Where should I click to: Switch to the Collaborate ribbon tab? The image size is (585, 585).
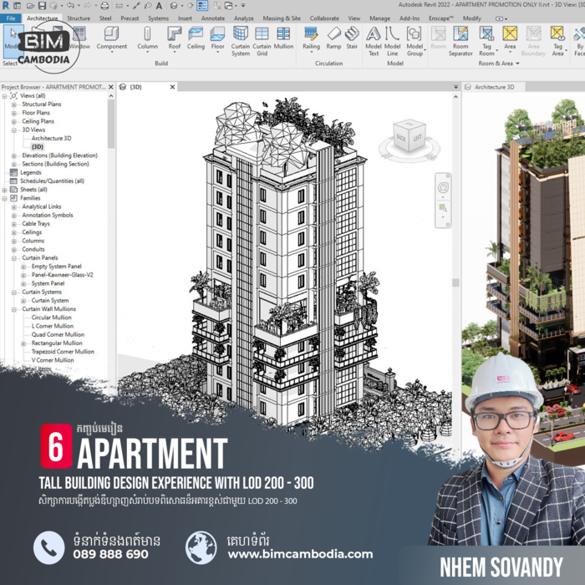click(324, 18)
